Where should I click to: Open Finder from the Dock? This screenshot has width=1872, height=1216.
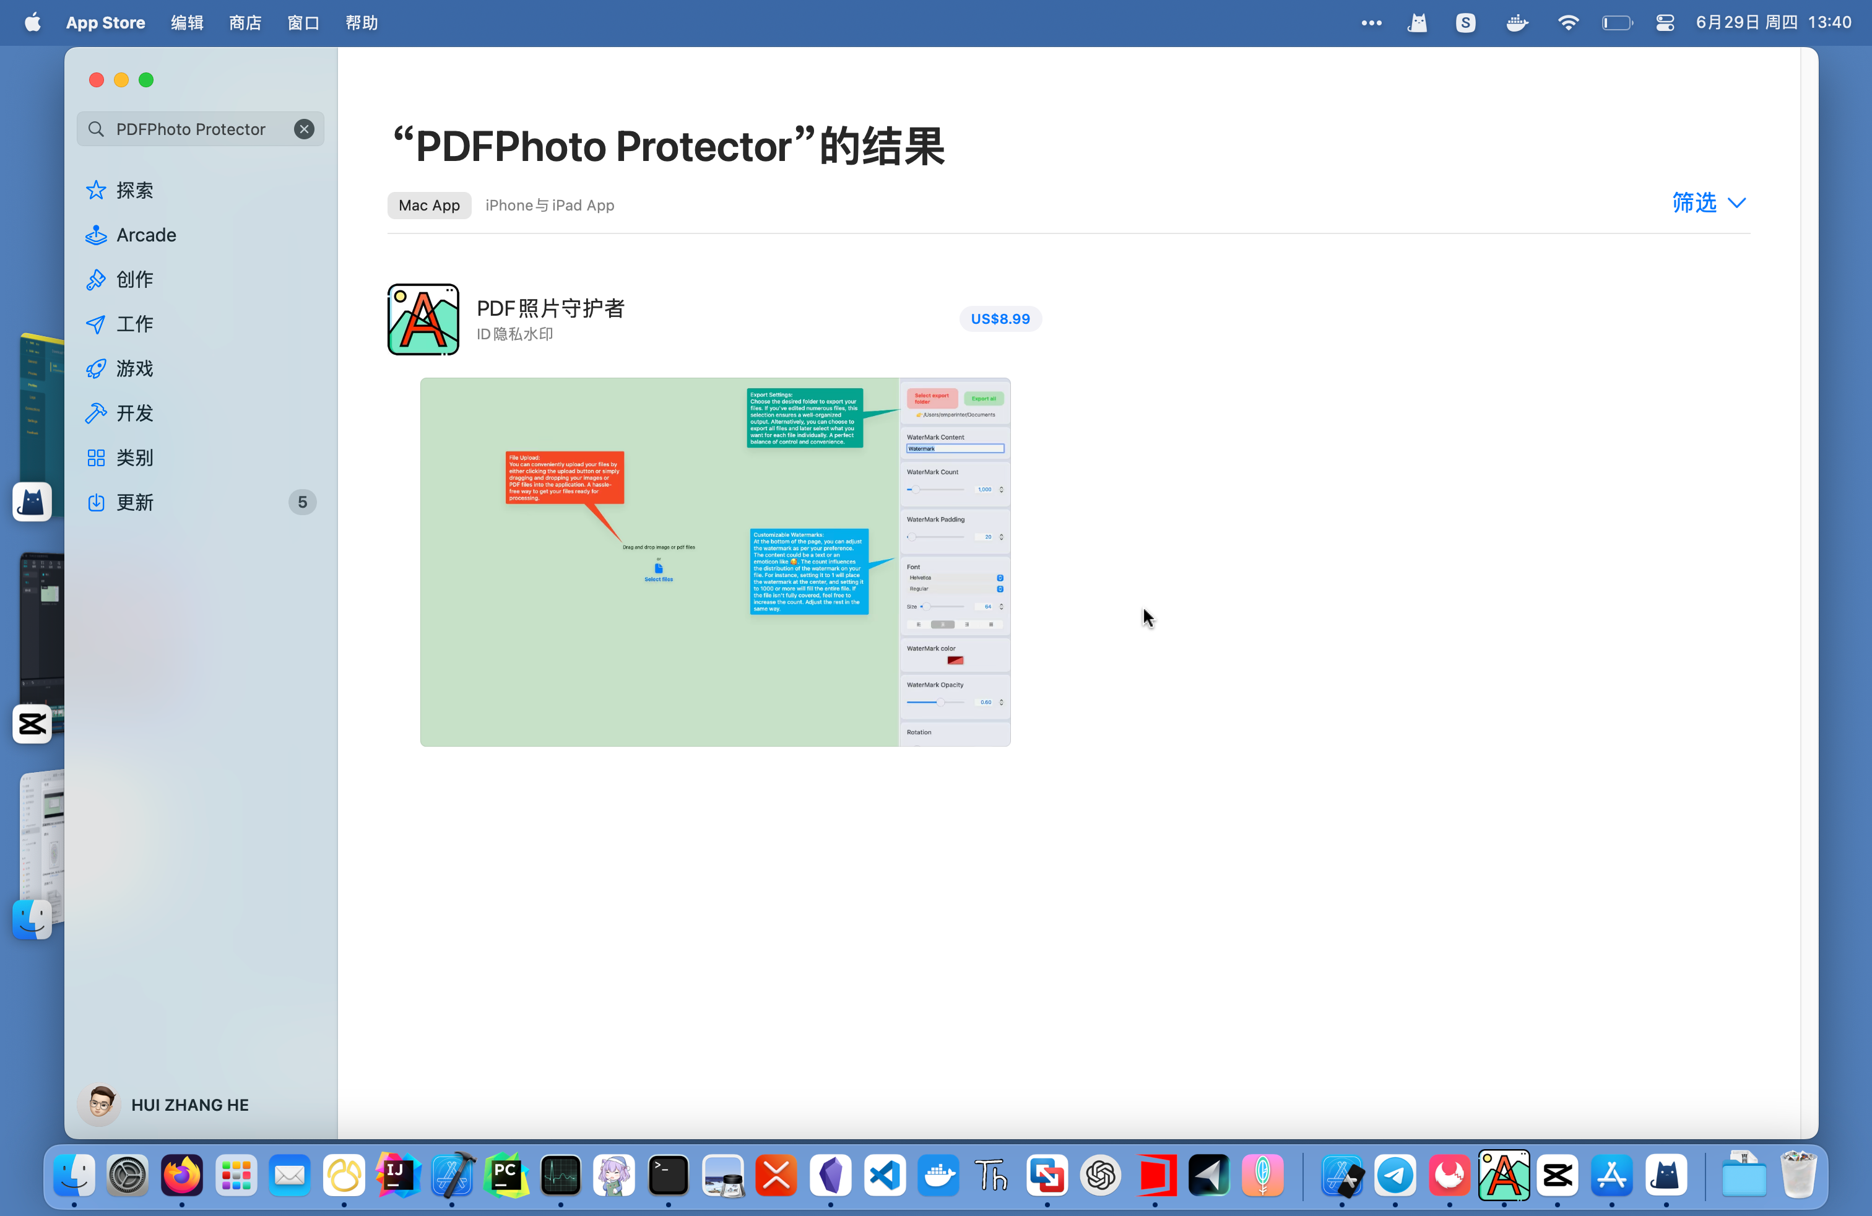coord(74,1175)
